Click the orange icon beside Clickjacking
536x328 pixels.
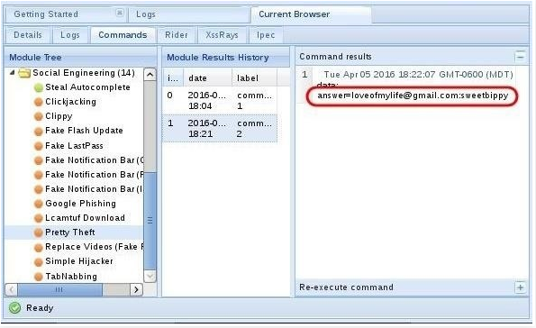pos(39,102)
